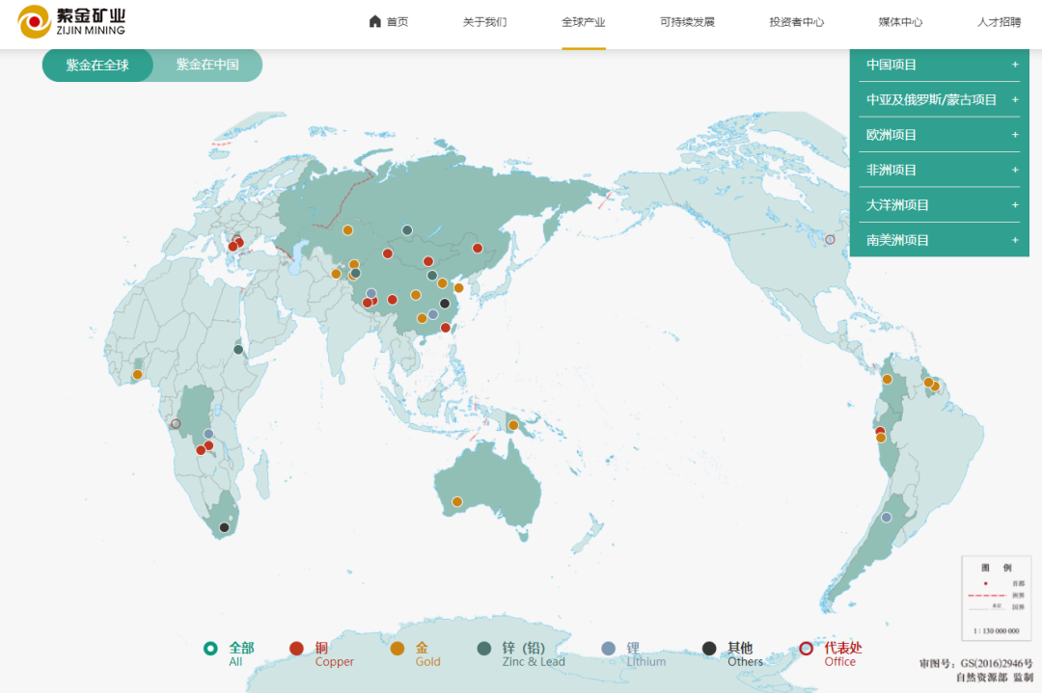
Task: Open 欧洲项目 list label
Action: (x=891, y=135)
